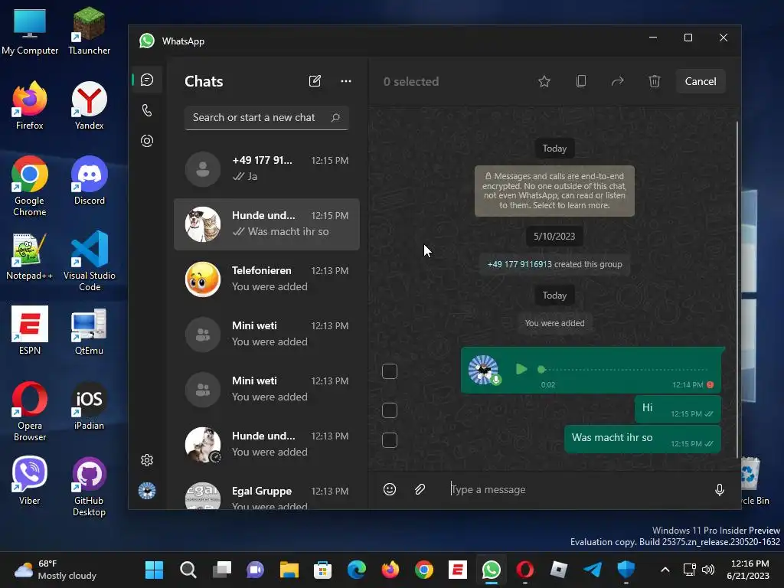
Task: Open chat with +49 177 91...
Action: point(266,169)
